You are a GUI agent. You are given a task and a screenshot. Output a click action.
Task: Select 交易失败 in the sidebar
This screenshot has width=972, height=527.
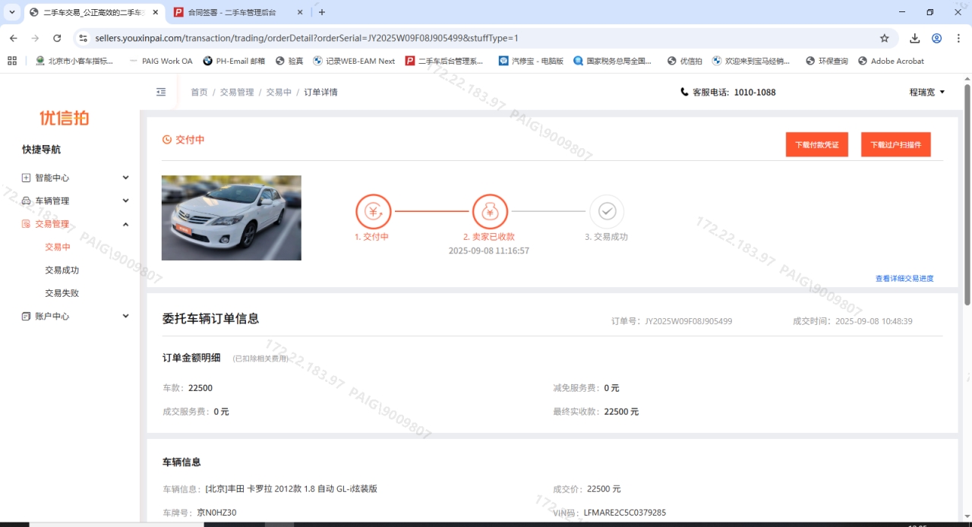point(62,293)
